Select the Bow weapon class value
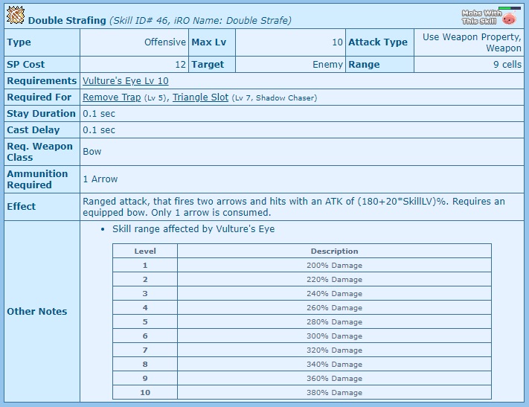The height and width of the screenshot is (407, 529). [x=92, y=152]
